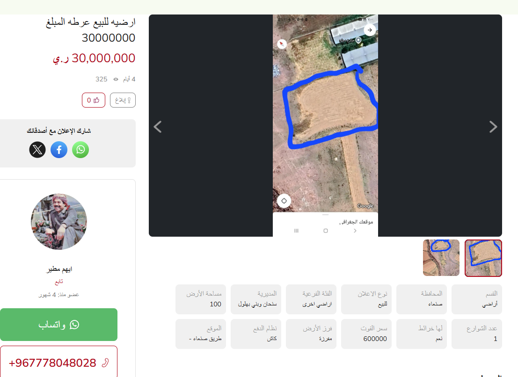Click the eye views counter icon
This screenshot has width=518, height=377.
coord(116,79)
